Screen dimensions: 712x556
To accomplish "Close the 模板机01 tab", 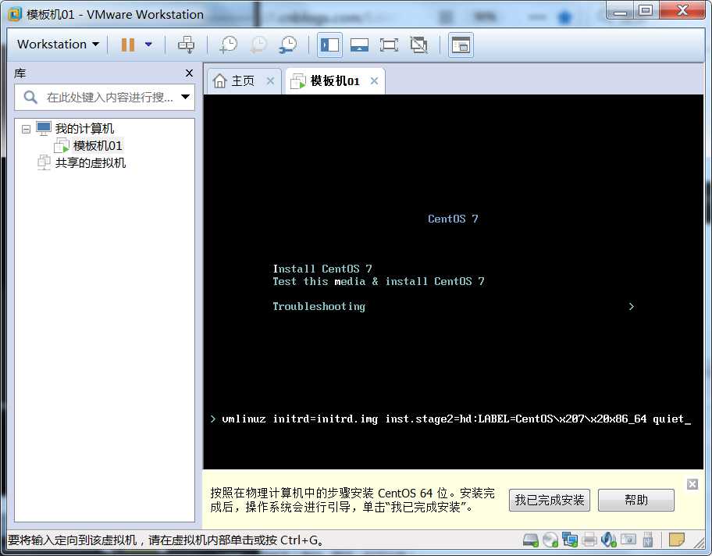I will pyautogui.click(x=374, y=81).
